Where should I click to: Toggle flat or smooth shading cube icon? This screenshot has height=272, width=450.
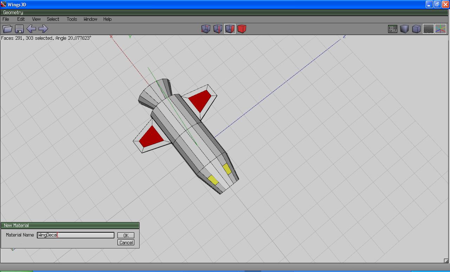(405, 29)
